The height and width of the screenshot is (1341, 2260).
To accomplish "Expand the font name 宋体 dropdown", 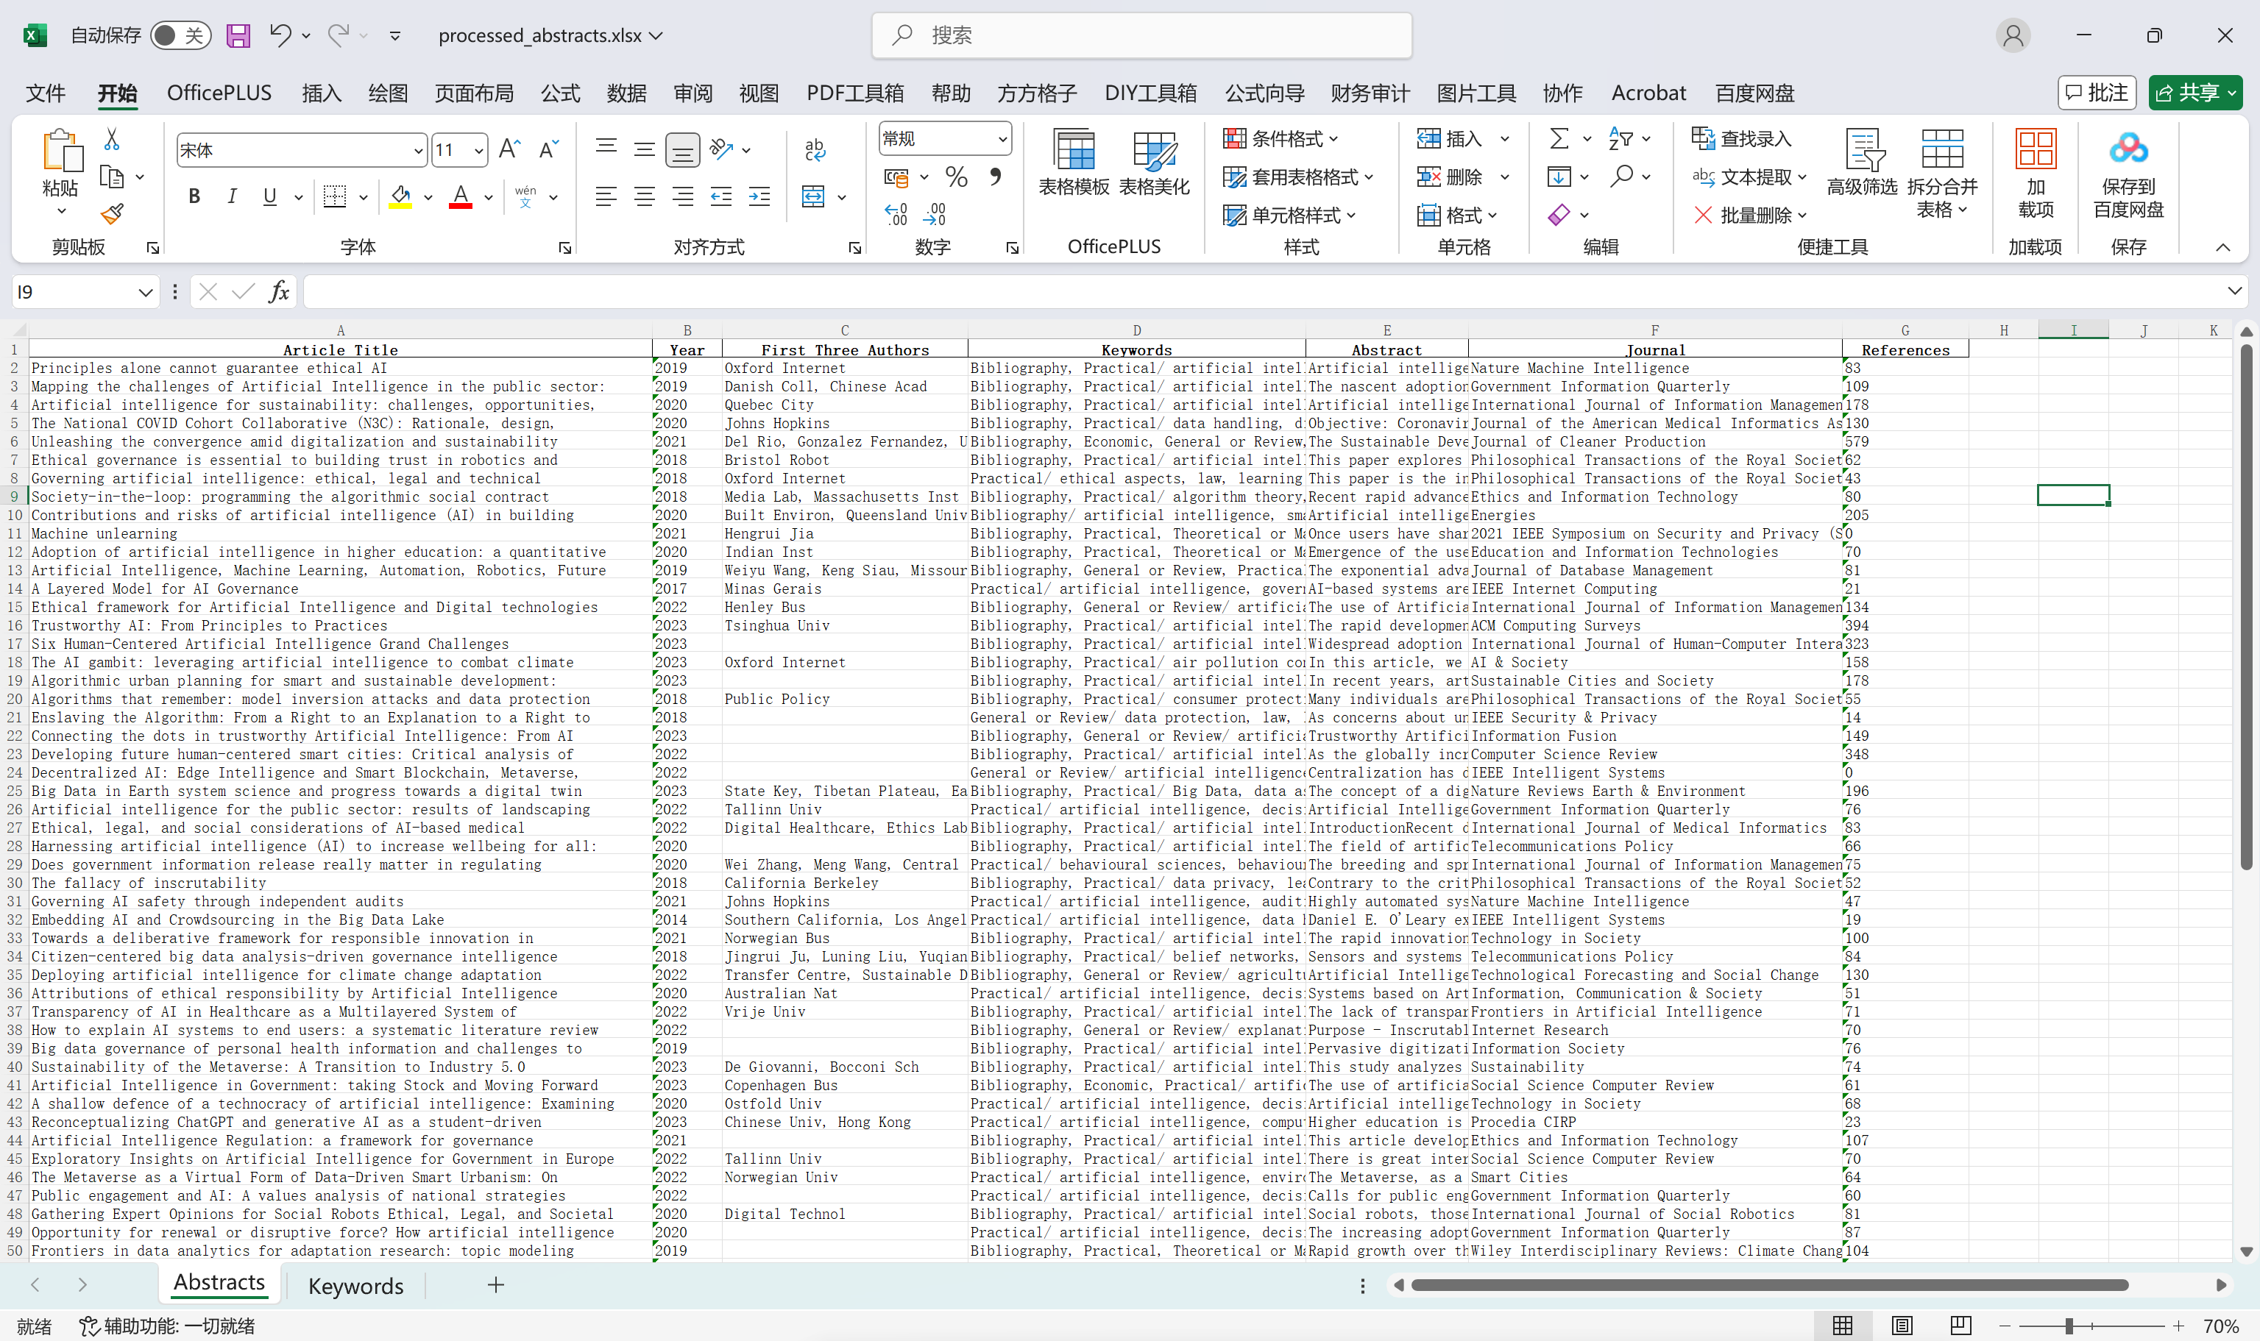I will pyautogui.click(x=418, y=151).
